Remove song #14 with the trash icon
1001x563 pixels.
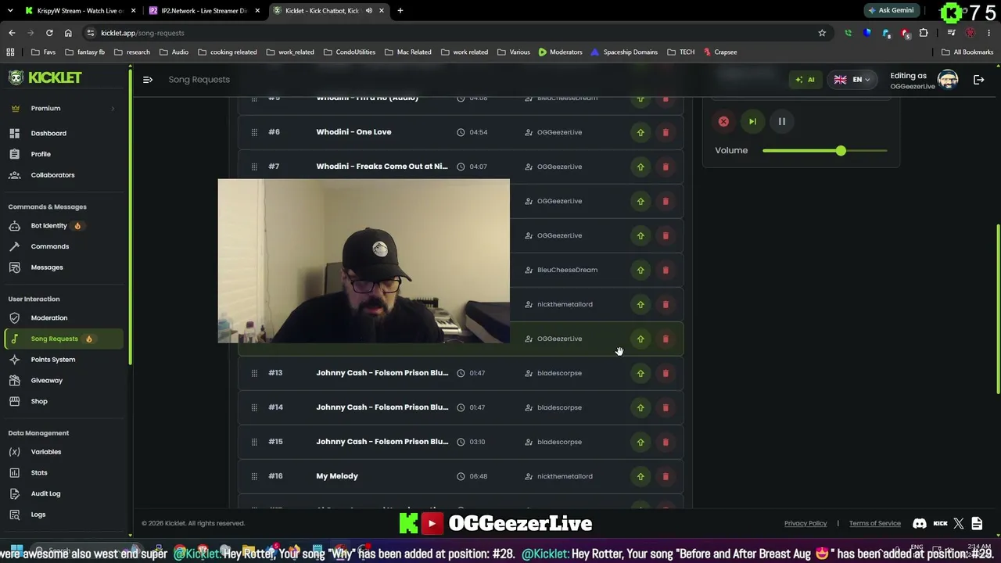[x=666, y=407]
